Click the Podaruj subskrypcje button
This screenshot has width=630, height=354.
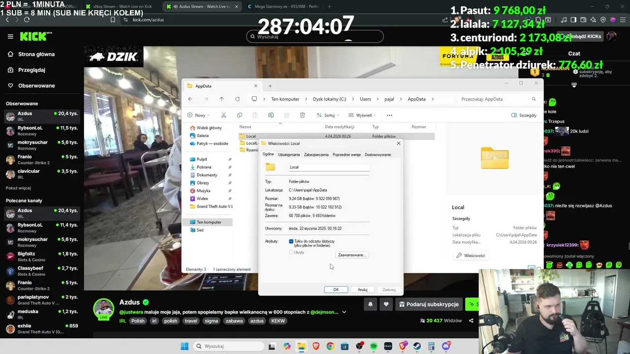pyautogui.click(x=428, y=304)
